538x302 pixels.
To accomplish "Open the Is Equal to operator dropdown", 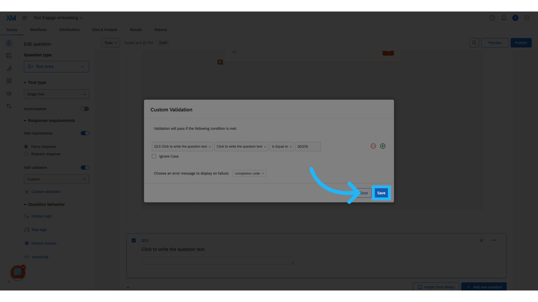I will 282,147.
